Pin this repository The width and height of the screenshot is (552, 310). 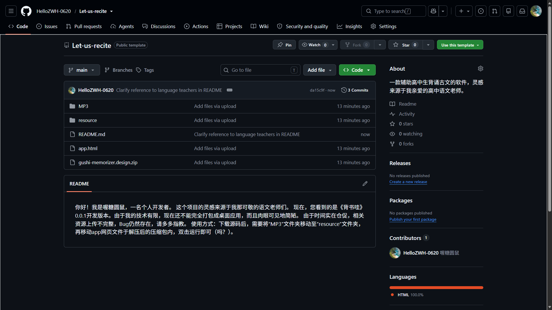click(284, 45)
